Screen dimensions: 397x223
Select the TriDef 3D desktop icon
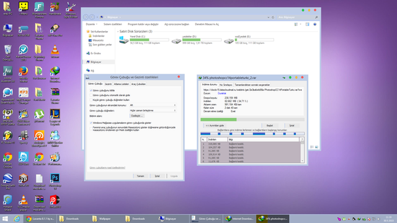pyautogui.click(x=24, y=180)
